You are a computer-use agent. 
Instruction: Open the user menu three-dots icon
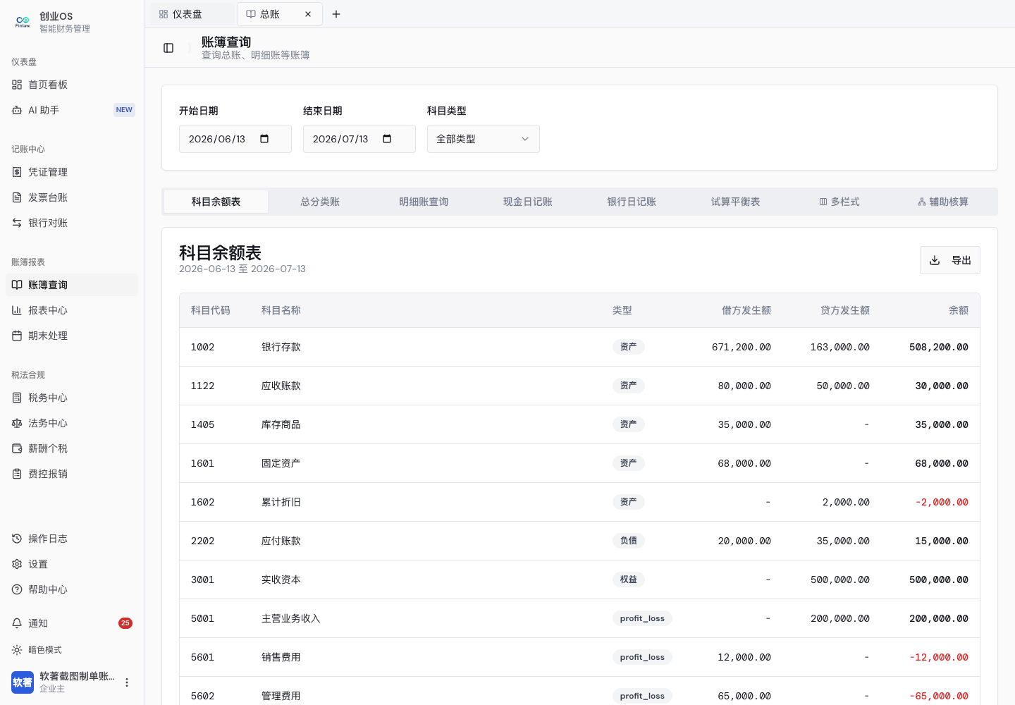coord(127,682)
